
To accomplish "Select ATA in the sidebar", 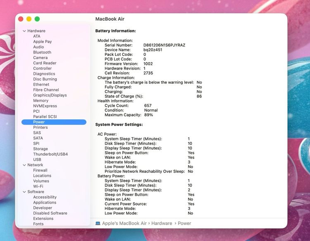I will pos(37,36).
